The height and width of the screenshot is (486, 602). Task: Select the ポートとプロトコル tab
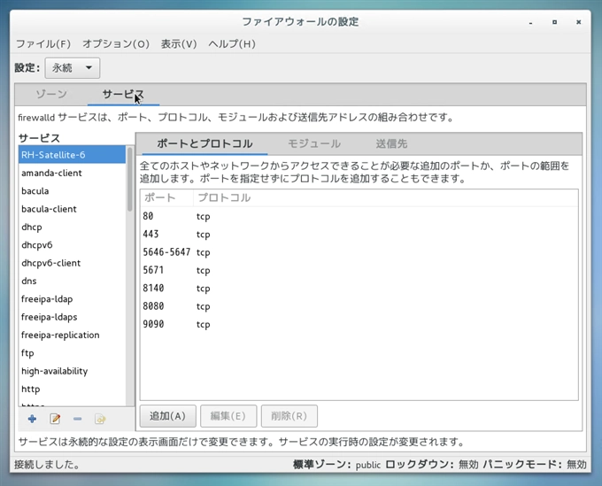point(205,143)
